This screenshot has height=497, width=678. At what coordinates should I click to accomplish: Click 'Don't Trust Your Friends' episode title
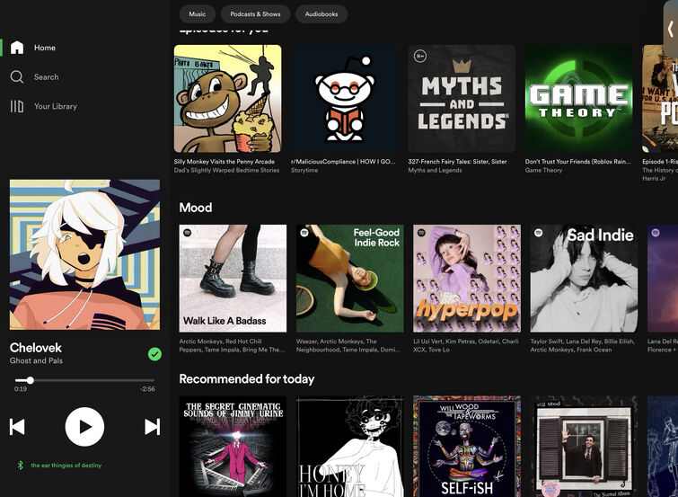578,162
